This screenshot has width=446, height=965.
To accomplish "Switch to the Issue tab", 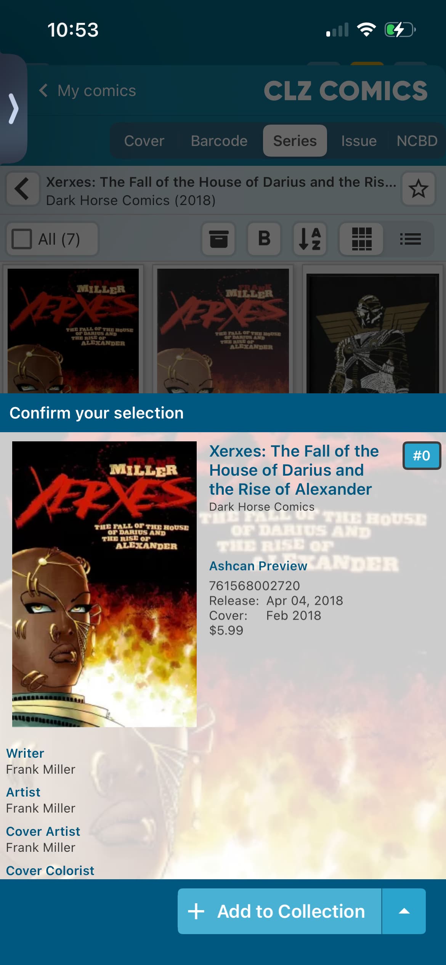I will click(x=359, y=141).
